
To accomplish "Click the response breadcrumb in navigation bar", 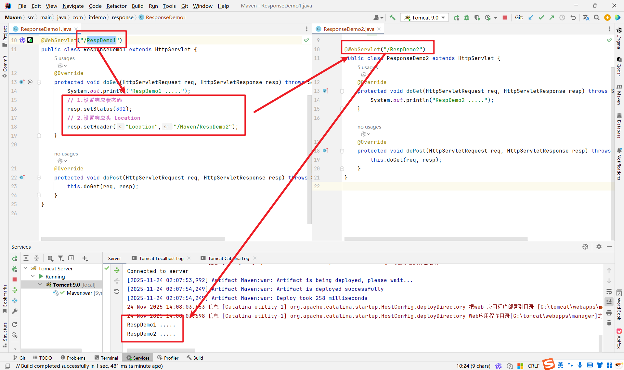I will tap(123, 18).
